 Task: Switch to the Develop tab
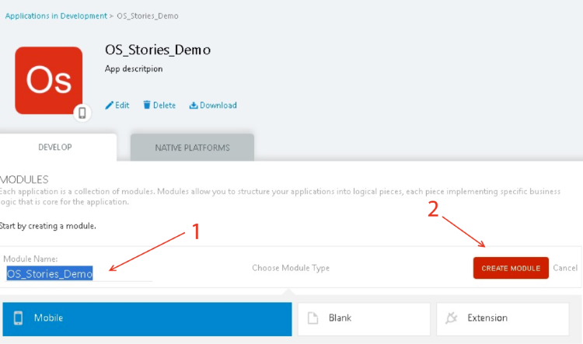(55, 148)
